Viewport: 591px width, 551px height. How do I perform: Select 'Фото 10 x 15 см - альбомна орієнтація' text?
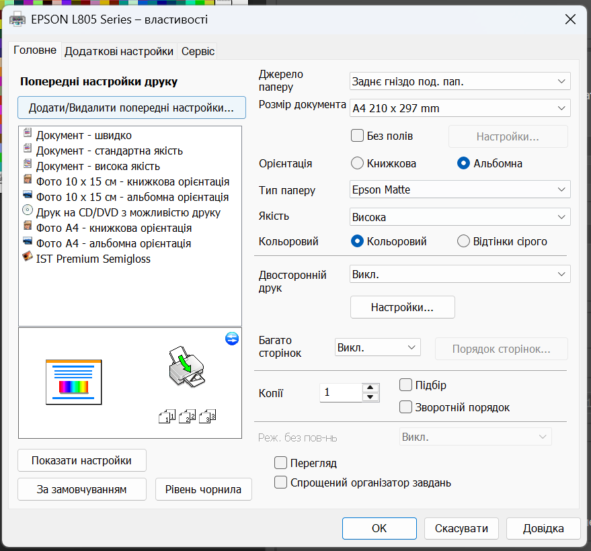(132, 197)
